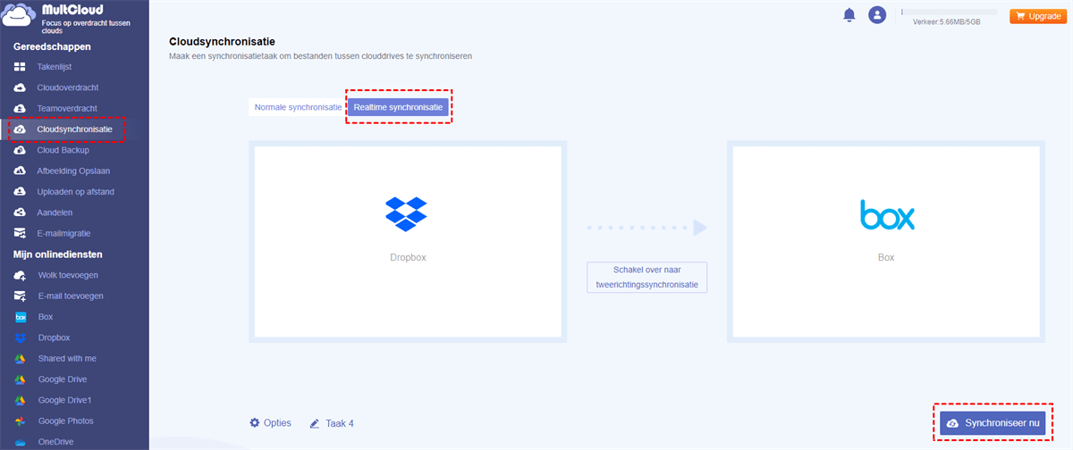This screenshot has height=450, width=1073.
Task: Click the E-mail toevoegen icon
Action: point(20,296)
